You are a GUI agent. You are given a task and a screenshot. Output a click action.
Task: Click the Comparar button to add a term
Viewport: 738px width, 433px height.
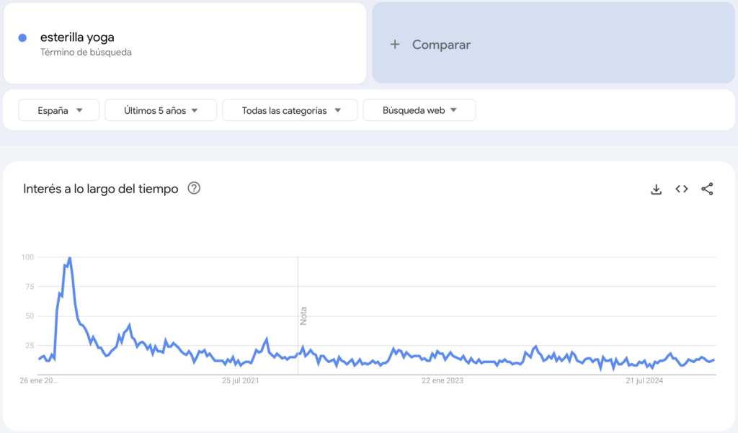[441, 44]
